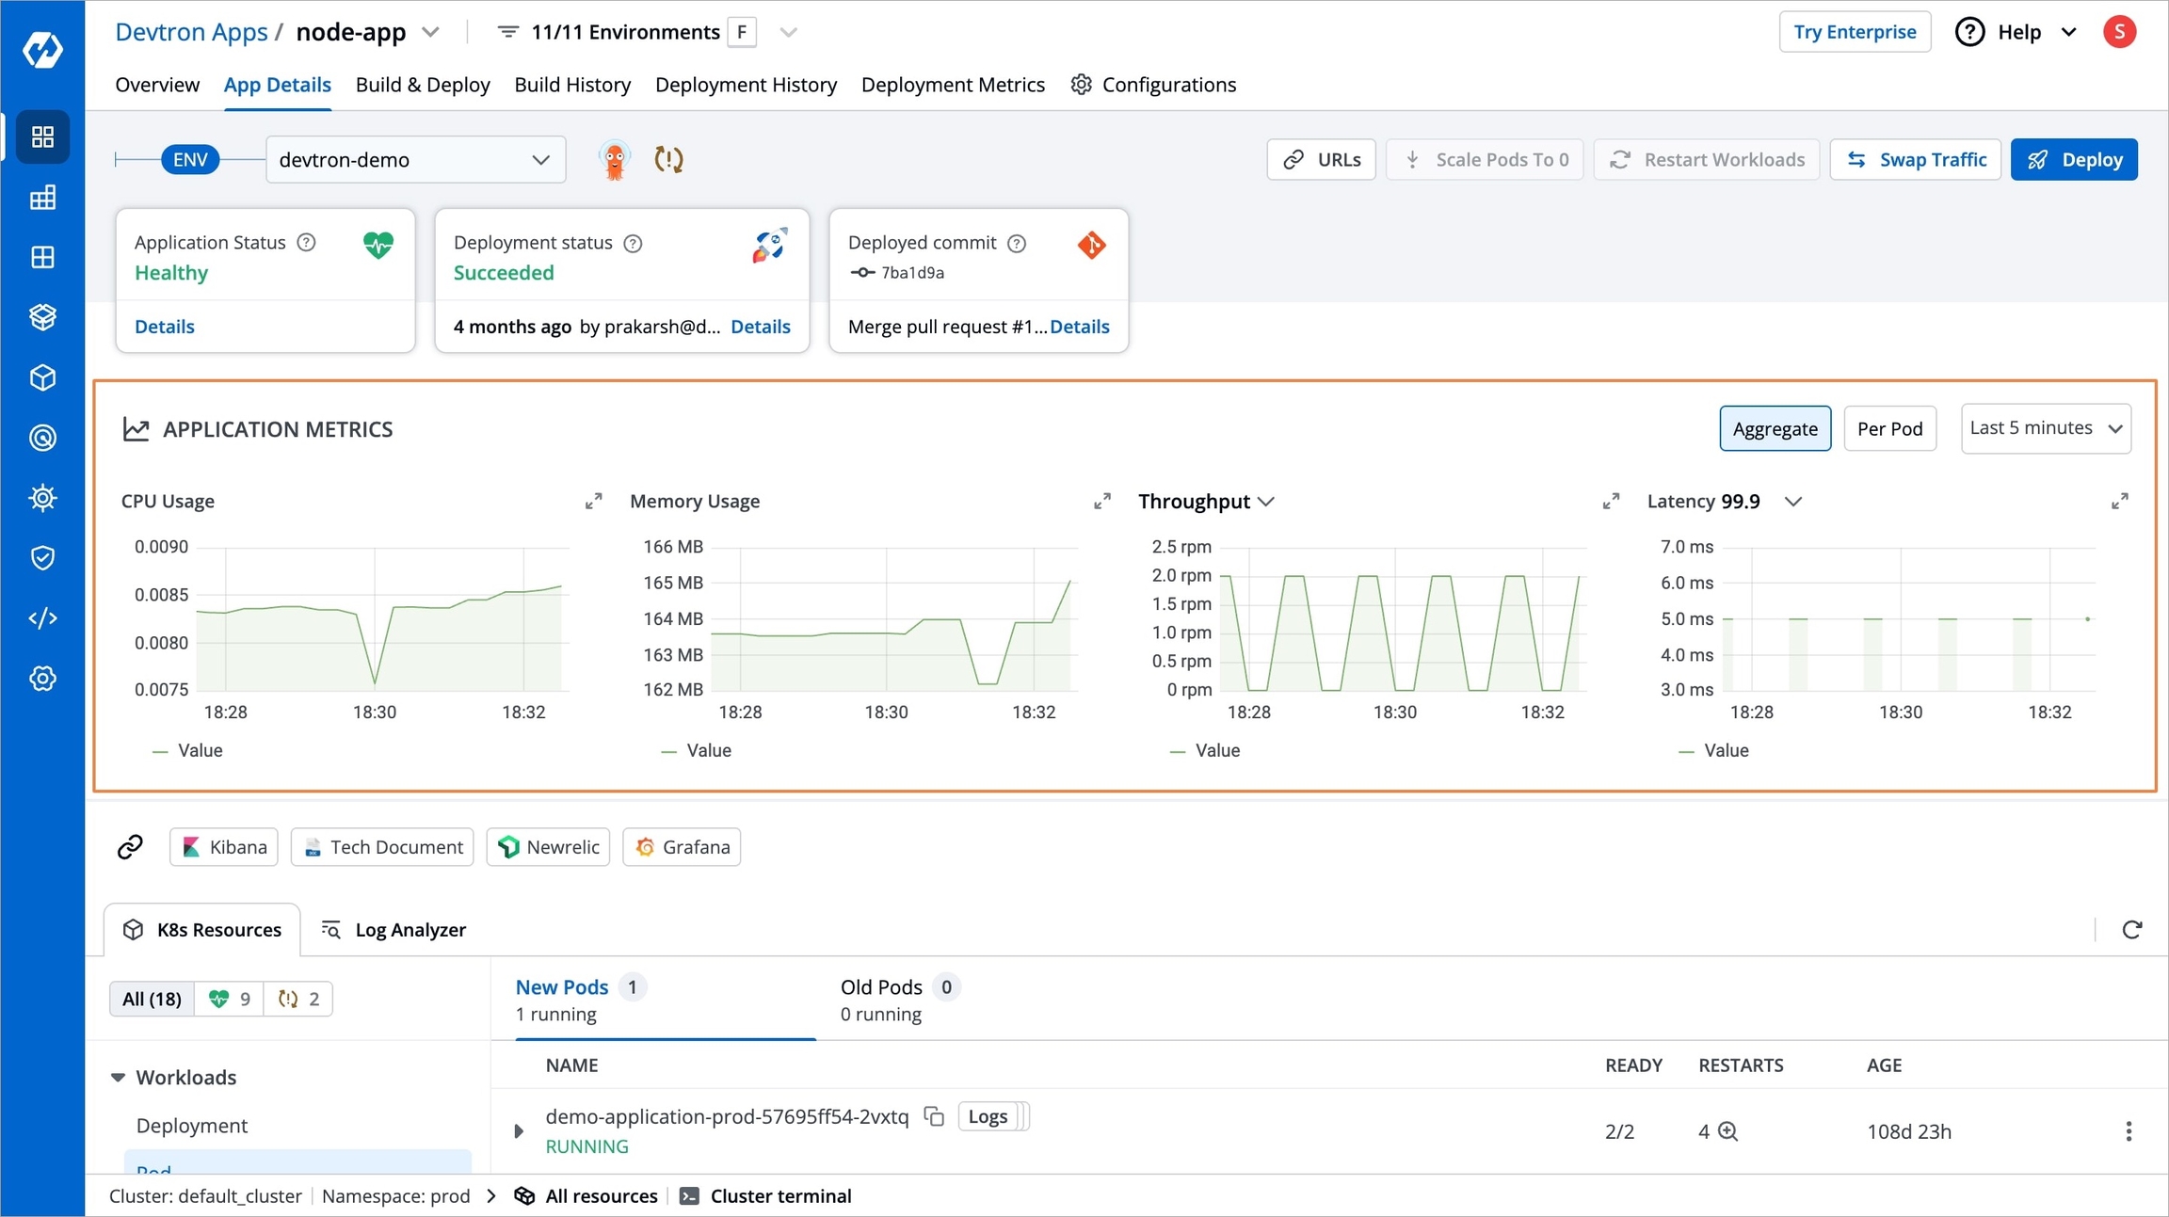Copy the pod name demo-application-prod-57695ff54-2vxtq
Screen dimensions: 2169x1217
coord(934,1116)
